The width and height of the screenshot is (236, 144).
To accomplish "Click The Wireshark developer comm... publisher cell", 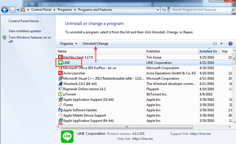I will 171,84.
